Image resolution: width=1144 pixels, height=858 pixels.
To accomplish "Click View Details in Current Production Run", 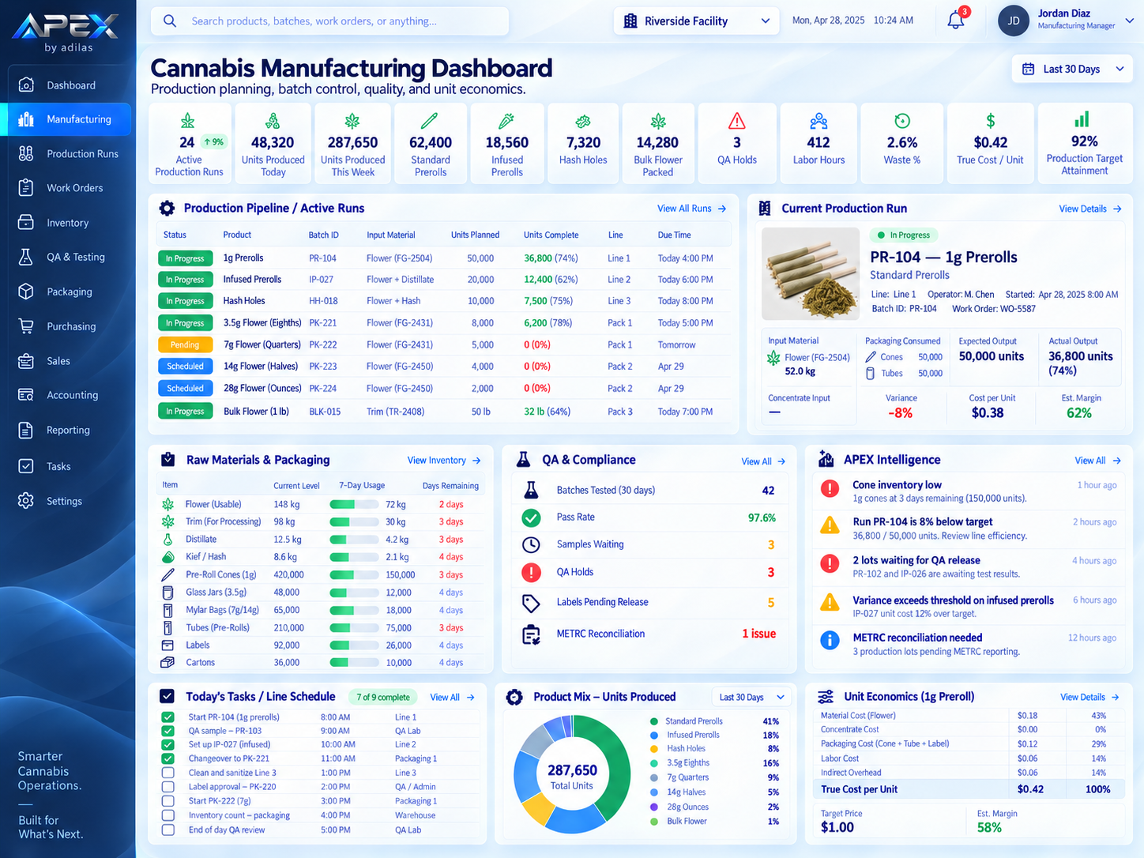I will coord(1090,209).
